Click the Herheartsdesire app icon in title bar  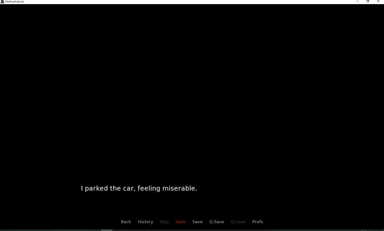[x=2, y=2]
